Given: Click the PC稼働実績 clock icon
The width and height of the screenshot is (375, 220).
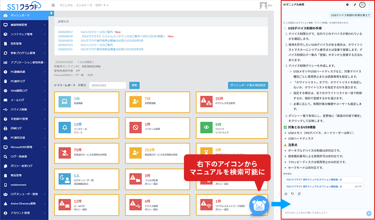Looking at the screenshot, I should (5, 72).
